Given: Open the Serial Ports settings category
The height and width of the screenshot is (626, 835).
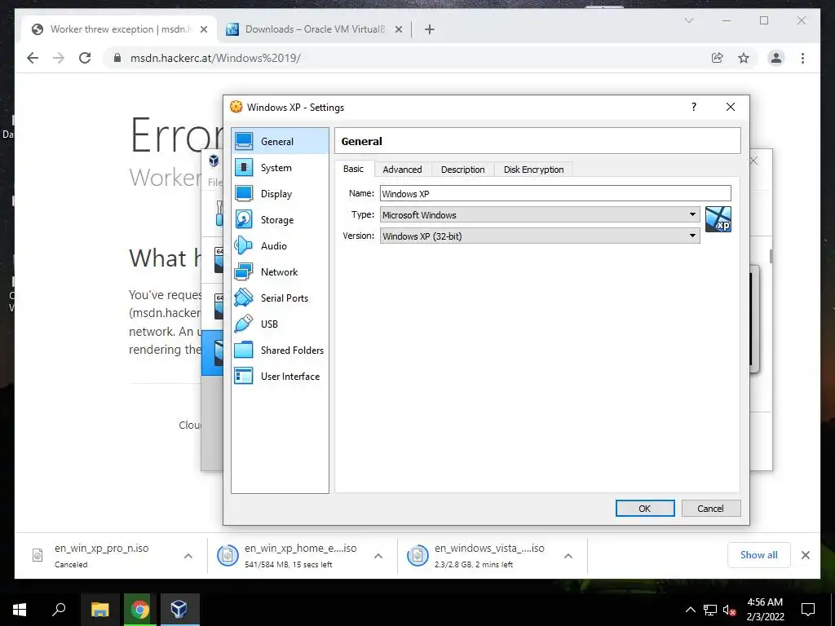Looking at the screenshot, I should pyautogui.click(x=281, y=298).
